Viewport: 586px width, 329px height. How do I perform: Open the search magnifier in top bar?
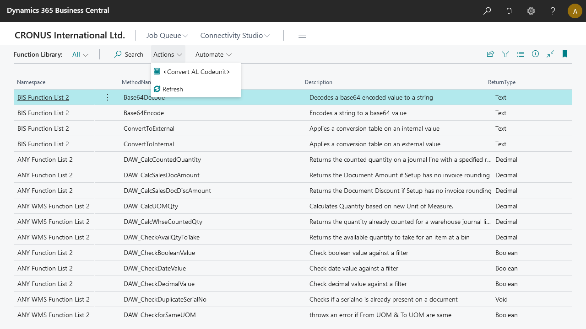487,11
